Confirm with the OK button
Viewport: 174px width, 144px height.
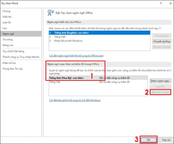click(149, 140)
